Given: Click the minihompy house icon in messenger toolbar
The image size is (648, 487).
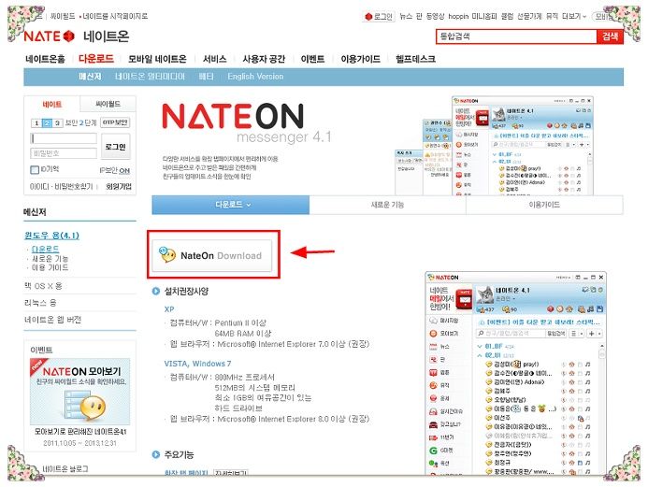Looking at the screenshot, I should pos(569,309).
